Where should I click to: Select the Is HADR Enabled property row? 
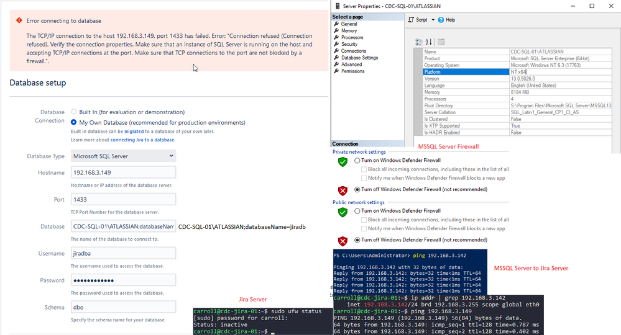point(517,132)
